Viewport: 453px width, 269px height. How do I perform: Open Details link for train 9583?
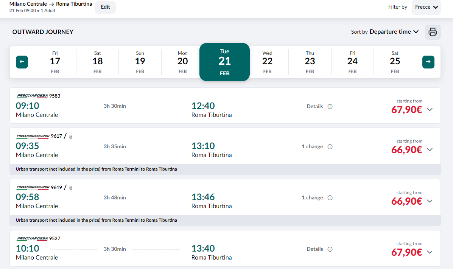[314, 107]
